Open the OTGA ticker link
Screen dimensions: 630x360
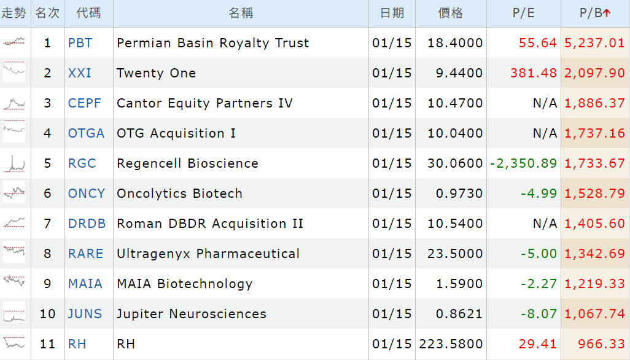(x=87, y=133)
